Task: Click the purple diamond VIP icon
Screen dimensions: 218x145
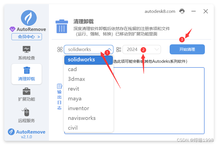Action: pyautogui.click(x=12, y=29)
